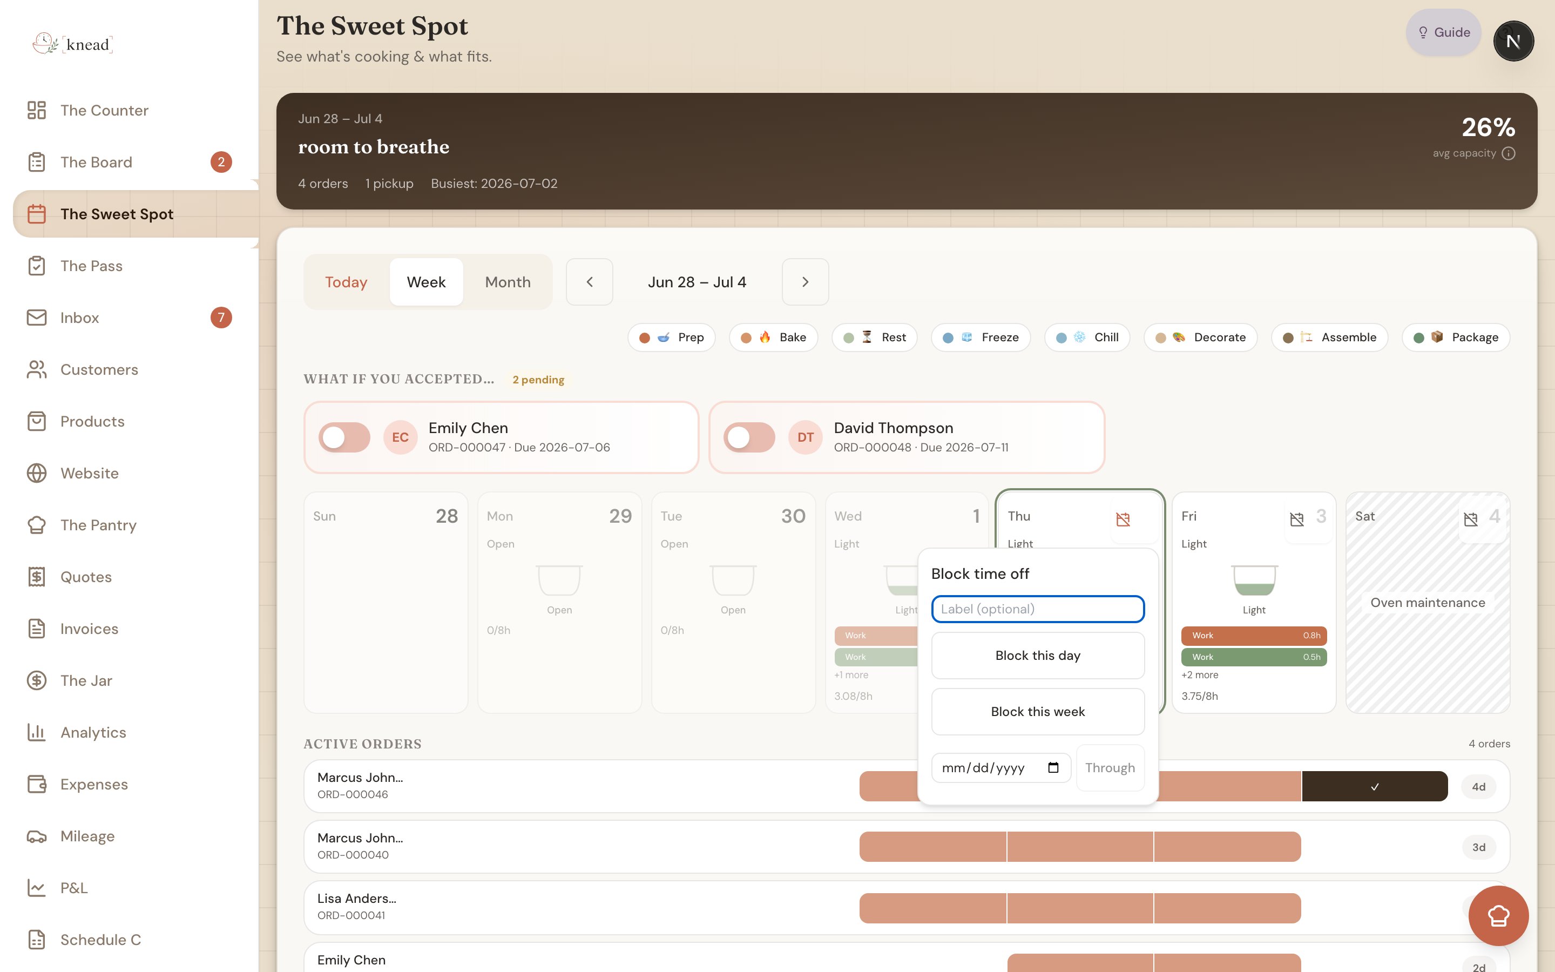Viewport: 1555px width, 972px height.
Task: Click the Inbox envelope icon
Action: (37, 318)
